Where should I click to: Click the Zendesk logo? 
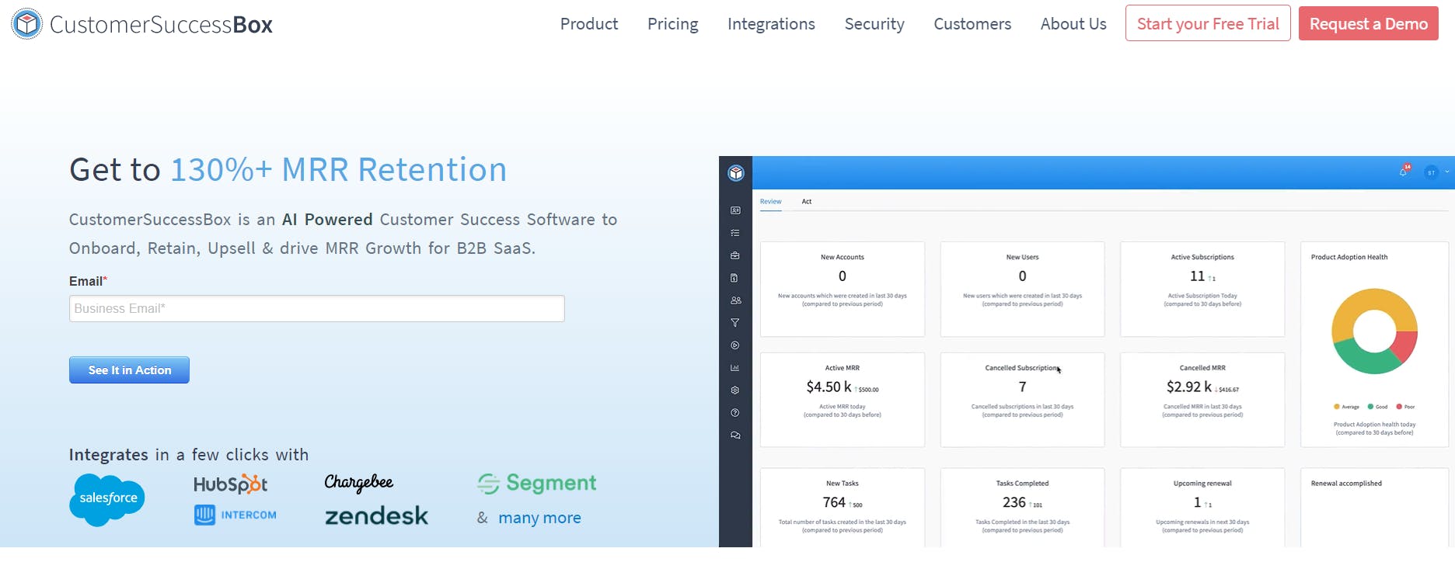click(x=376, y=515)
